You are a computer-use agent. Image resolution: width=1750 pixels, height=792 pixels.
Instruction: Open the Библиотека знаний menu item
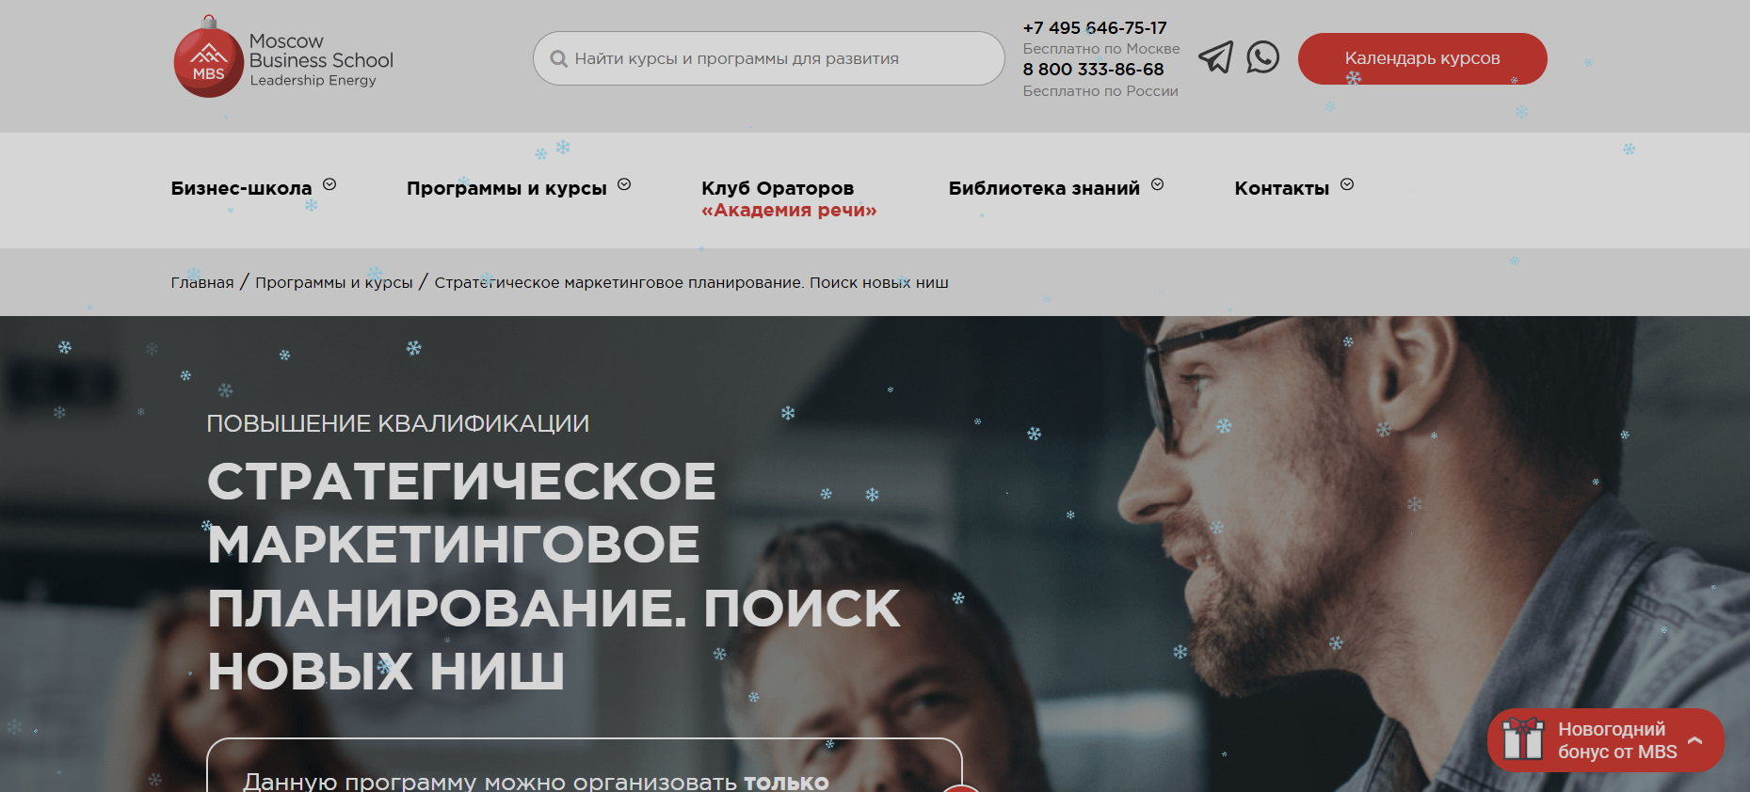point(1044,188)
